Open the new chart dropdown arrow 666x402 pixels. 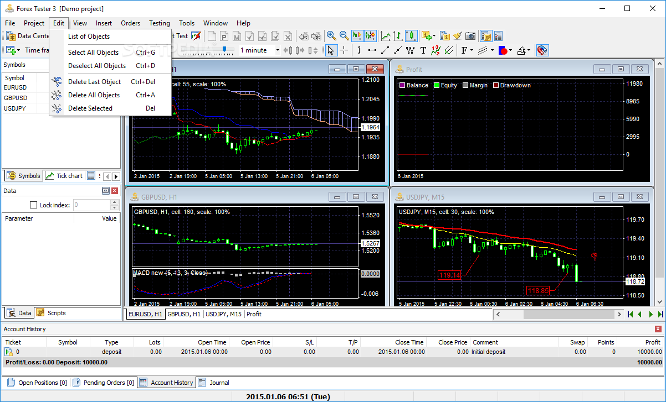[18, 50]
